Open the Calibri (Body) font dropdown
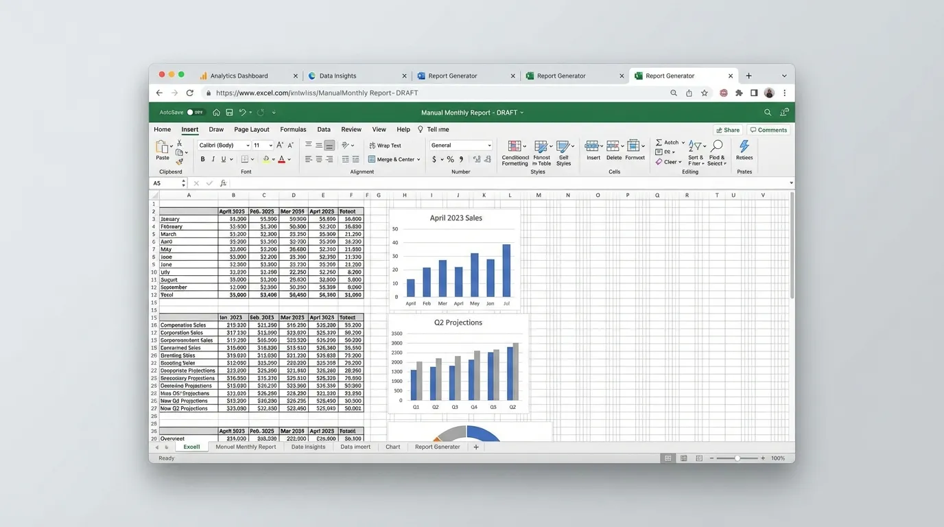The width and height of the screenshot is (944, 527). click(x=247, y=145)
